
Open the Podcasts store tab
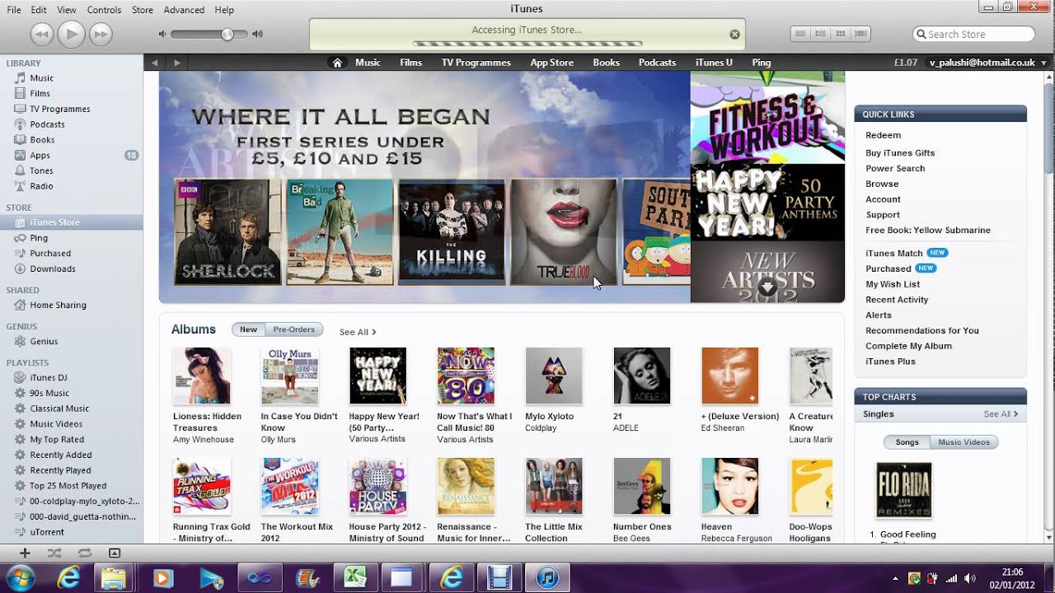[657, 63]
